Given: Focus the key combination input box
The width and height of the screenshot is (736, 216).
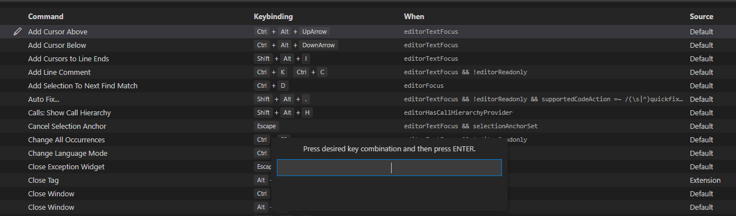Looking at the screenshot, I should click(389, 168).
